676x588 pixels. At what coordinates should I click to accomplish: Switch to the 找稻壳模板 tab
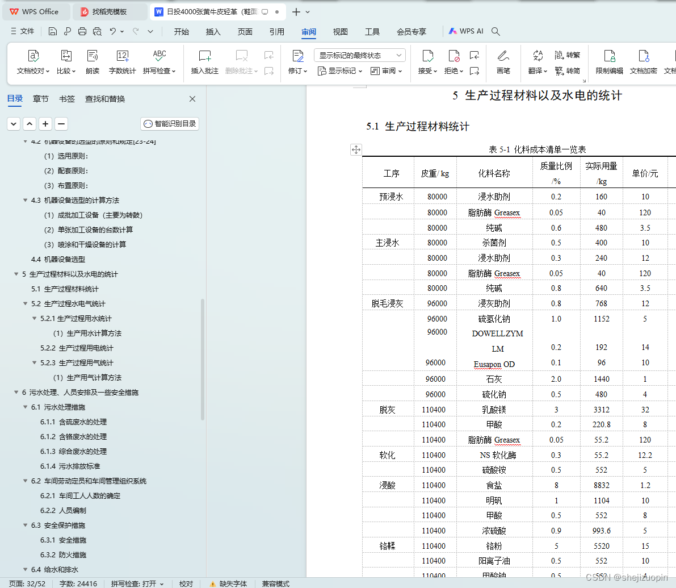pos(110,12)
